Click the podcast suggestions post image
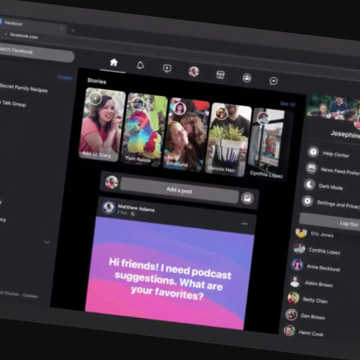 point(169,273)
